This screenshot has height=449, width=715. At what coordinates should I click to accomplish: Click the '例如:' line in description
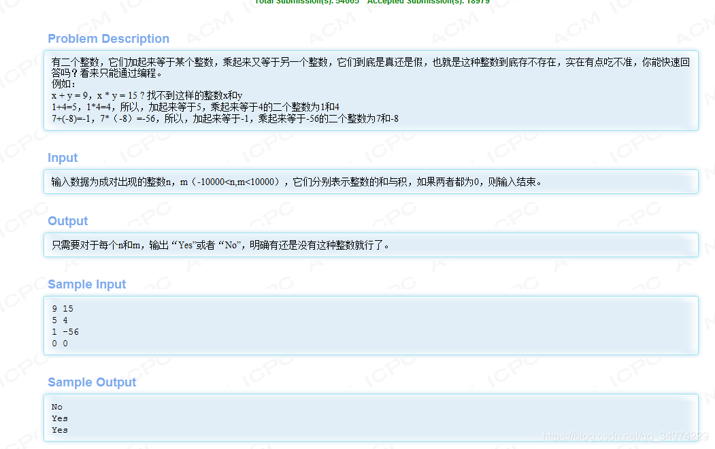(x=63, y=84)
